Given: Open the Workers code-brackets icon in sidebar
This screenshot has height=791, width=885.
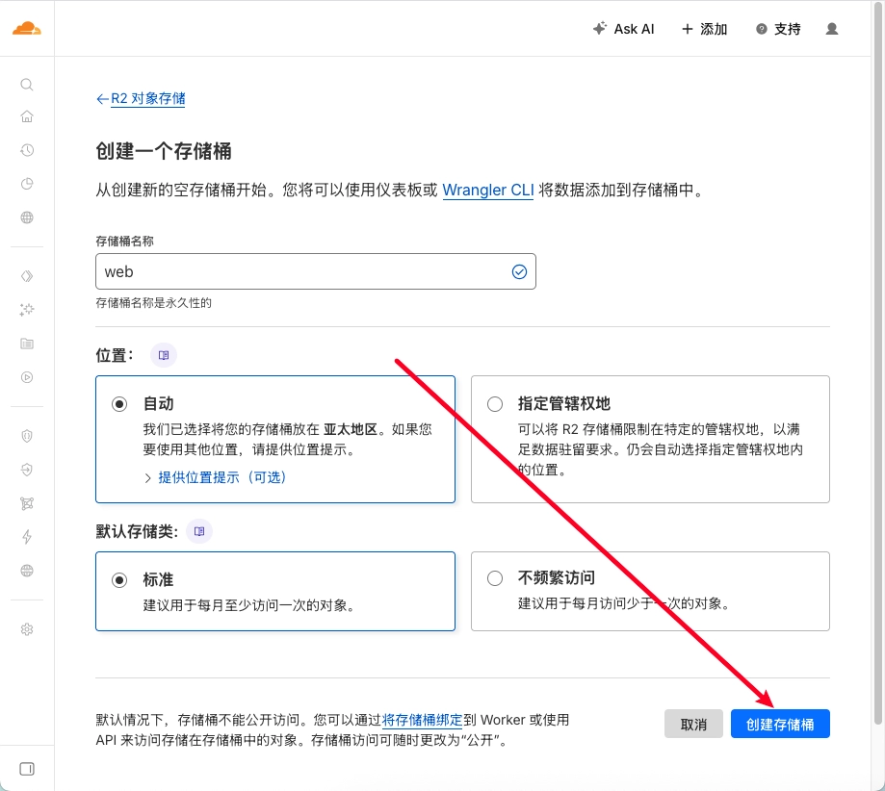Looking at the screenshot, I should point(27,276).
